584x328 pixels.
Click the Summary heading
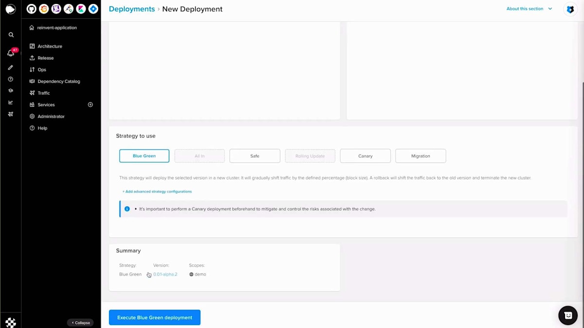(x=128, y=251)
